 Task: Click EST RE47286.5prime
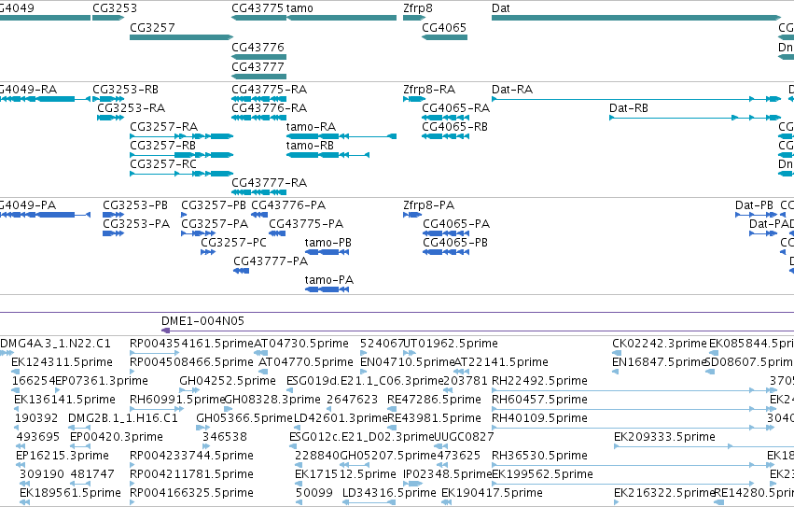click(x=434, y=400)
